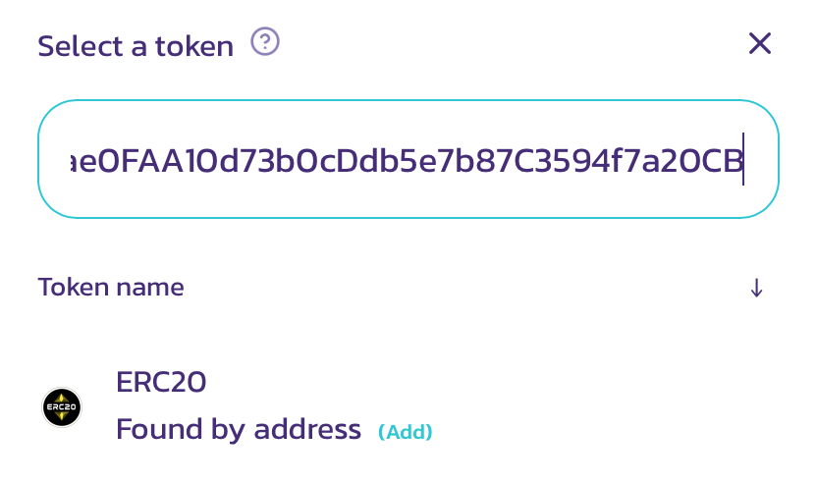Click the teal (Add) link text
817x483 pixels.
click(406, 431)
